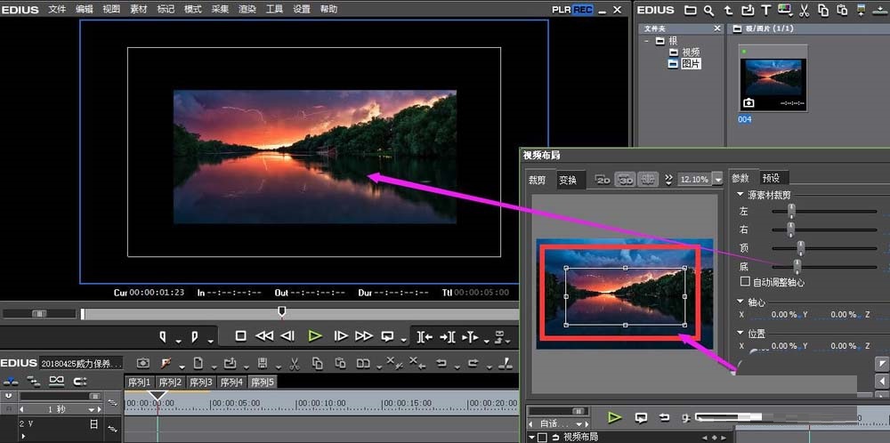This screenshot has height=443, width=890.
Task: Collapse the 源素材裁剪 section
Action: point(739,195)
